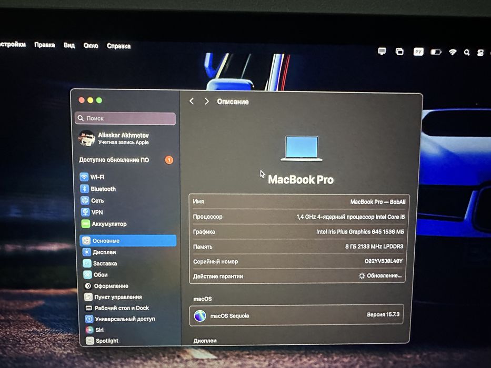The image size is (491, 368).
Task: Go forward with the right chevron
Action: point(207,101)
